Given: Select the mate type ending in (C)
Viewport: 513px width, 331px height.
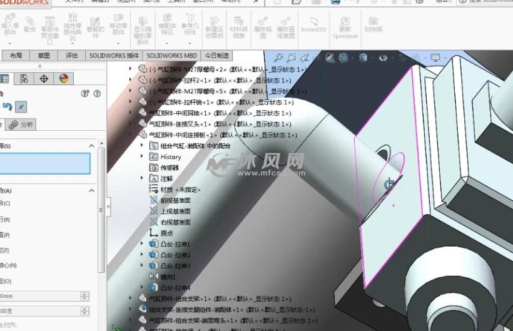Looking at the screenshot, I should [5, 203].
